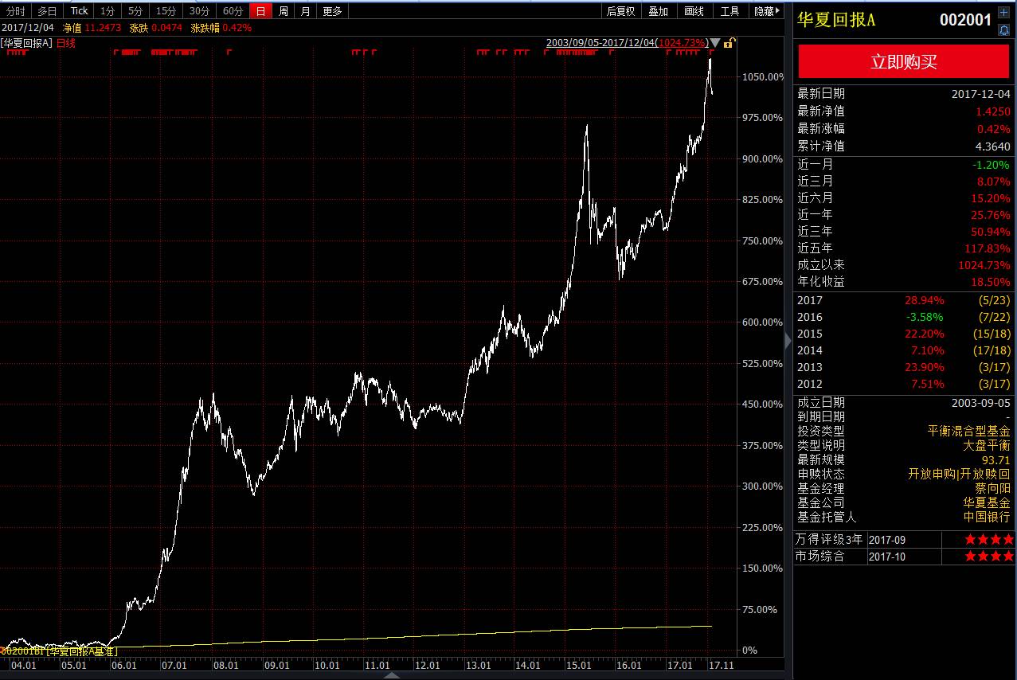Click the 开放申购|开放赎回 status value
The height and width of the screenshot is (680, 1017).
[959, 474]
